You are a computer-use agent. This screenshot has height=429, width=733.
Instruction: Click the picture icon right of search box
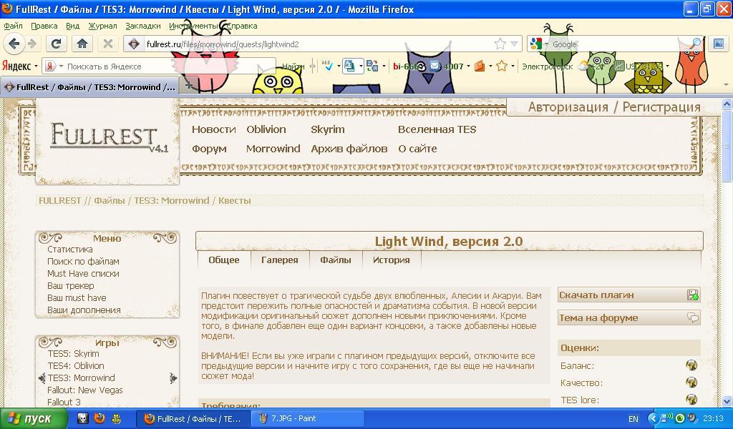pos(719,44)
